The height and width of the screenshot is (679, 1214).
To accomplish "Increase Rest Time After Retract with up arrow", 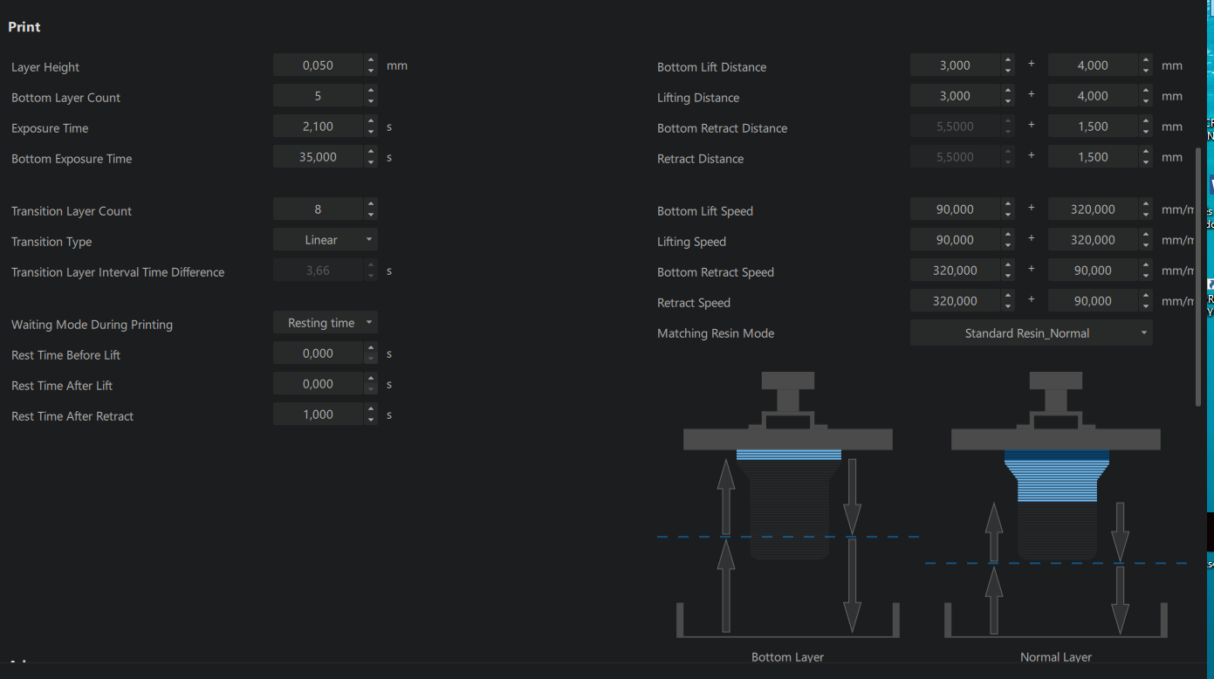I will coord(371,409).
